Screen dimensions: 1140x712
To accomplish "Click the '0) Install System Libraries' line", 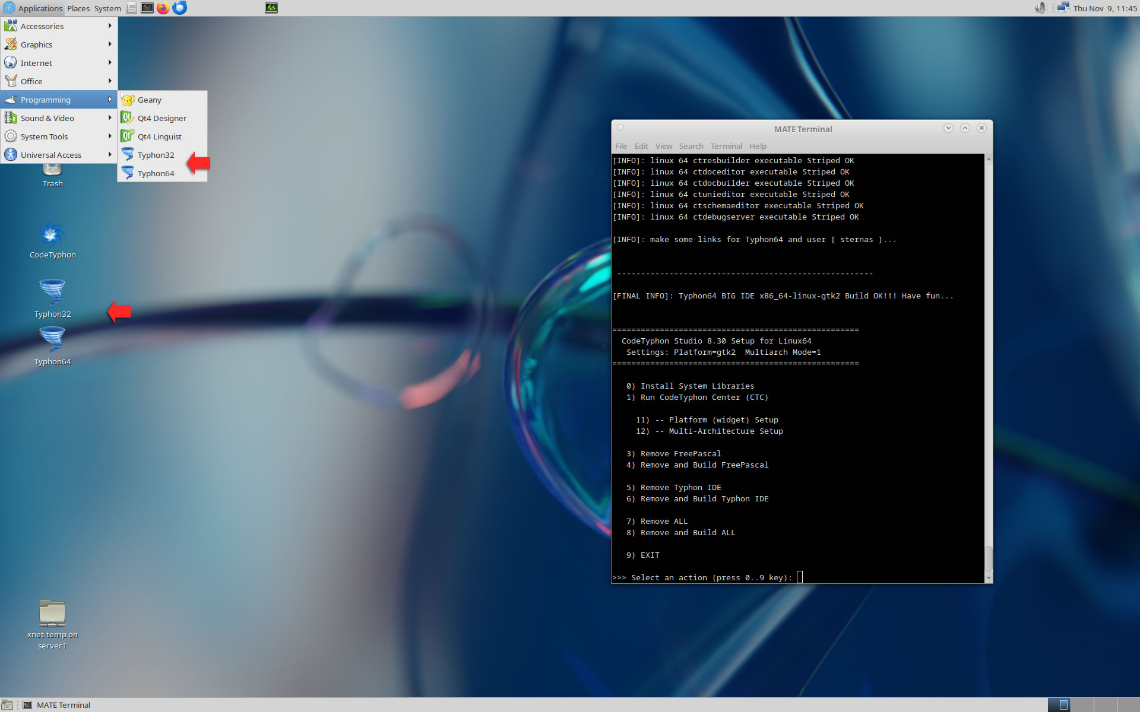I will 691,386.
